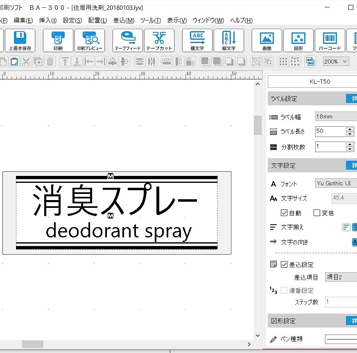Click the blue window layout icon
The height and width of the screenshot is (353, 357).
[x=310, y=61]
